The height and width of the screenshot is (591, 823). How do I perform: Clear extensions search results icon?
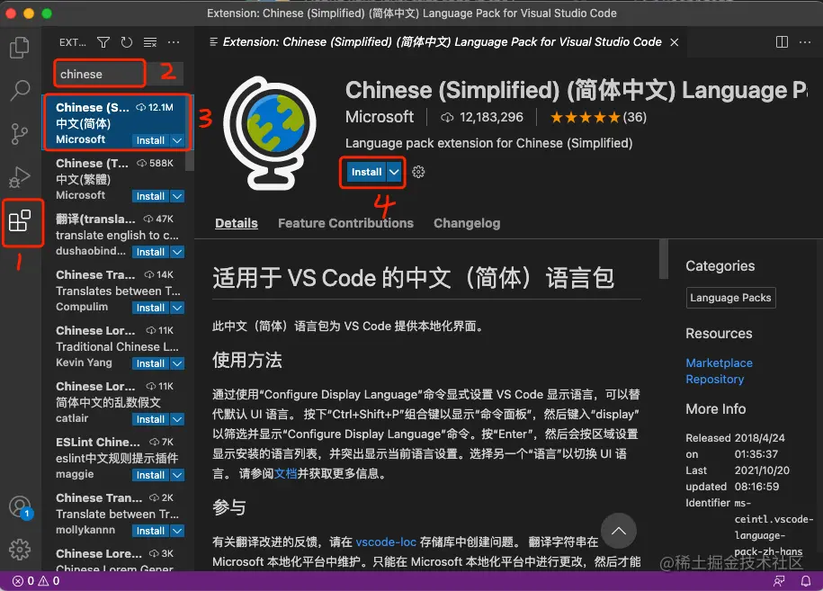coord(150,42)
